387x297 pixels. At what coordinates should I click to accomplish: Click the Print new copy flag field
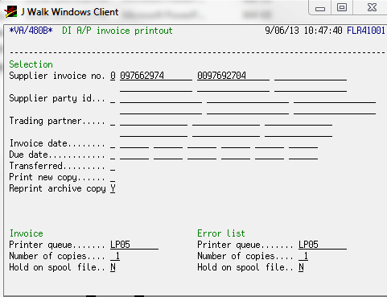[x=113, y=177]
